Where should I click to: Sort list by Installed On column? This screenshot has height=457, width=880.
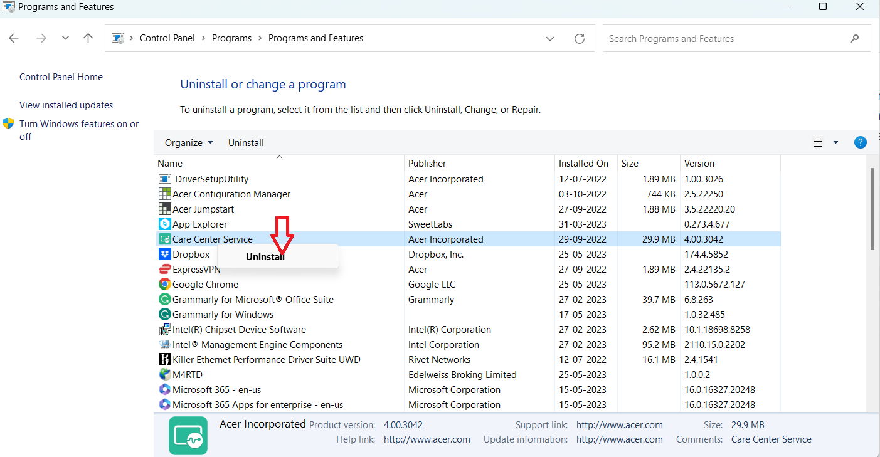point(583,164)
